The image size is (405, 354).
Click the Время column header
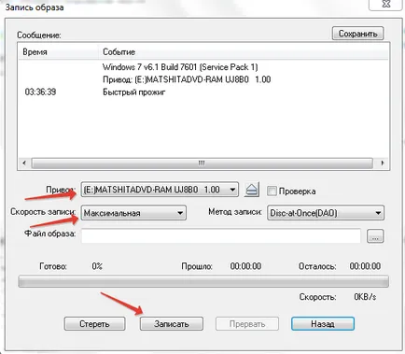(59, 51)
